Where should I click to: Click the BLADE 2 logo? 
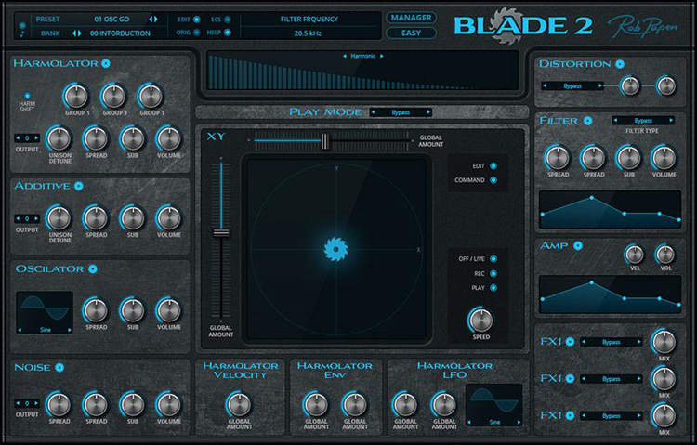point(522,25)
